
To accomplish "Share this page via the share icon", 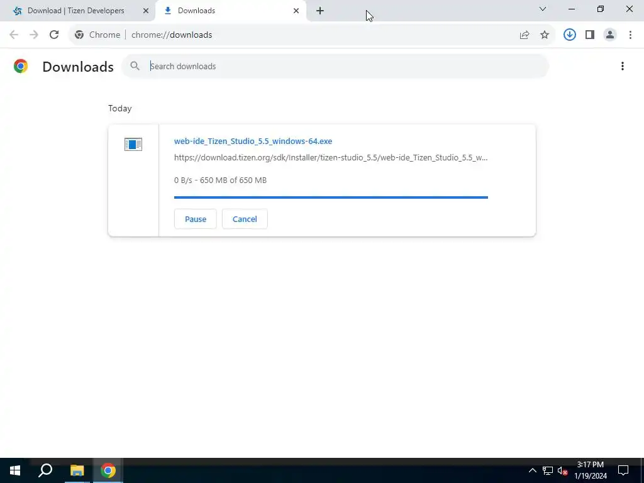I will [x=525, y=35].
